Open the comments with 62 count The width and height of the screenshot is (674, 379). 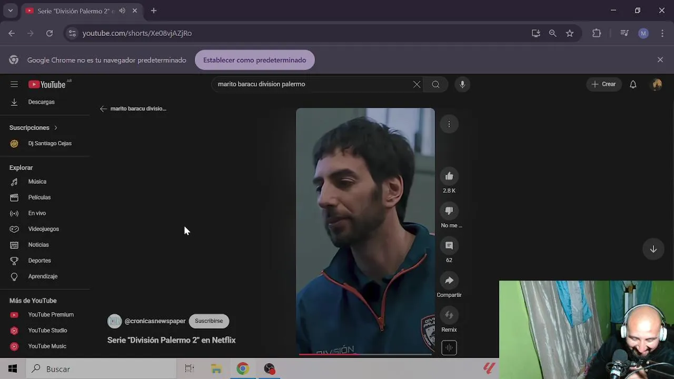pos(449,246)
